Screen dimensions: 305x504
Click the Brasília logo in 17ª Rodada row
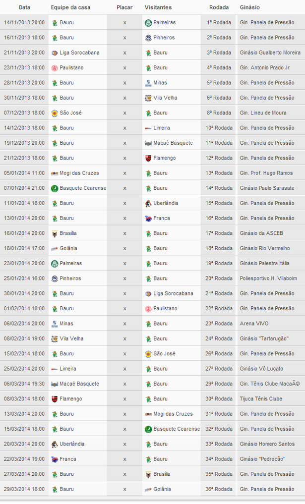pyautogui.click(x=55, y=233)
